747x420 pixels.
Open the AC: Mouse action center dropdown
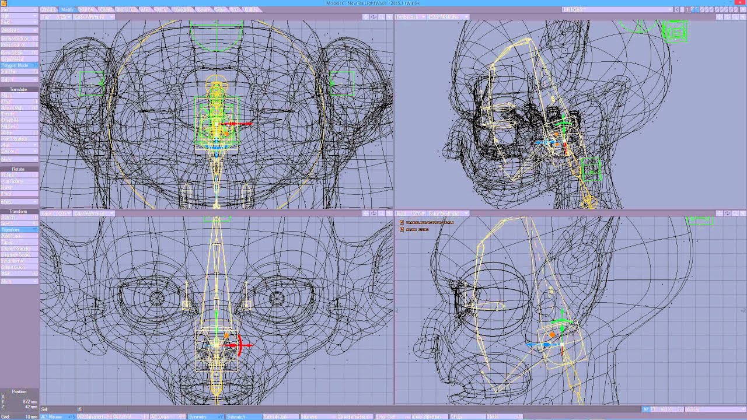click(58, 417)
